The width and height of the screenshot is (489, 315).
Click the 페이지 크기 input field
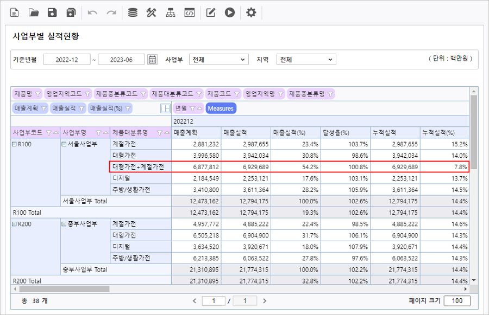coord(457,301)
